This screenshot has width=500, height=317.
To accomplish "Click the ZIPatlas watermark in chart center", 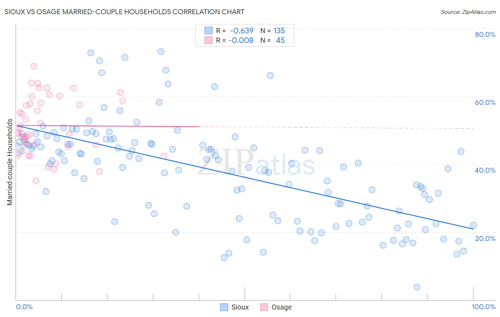I will tap(256, 163).
